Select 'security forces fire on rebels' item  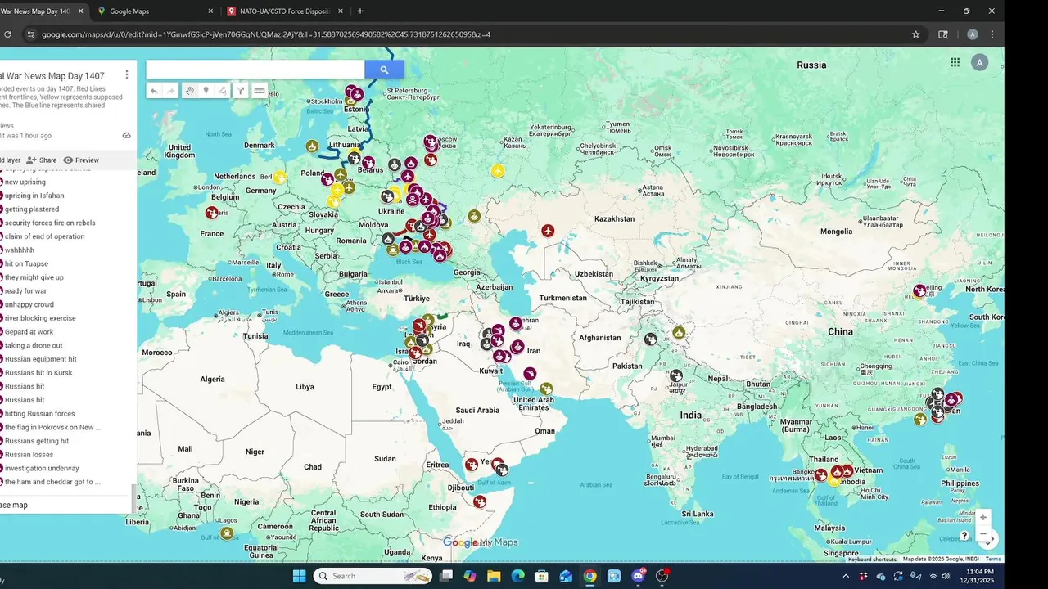click(50, 223)
